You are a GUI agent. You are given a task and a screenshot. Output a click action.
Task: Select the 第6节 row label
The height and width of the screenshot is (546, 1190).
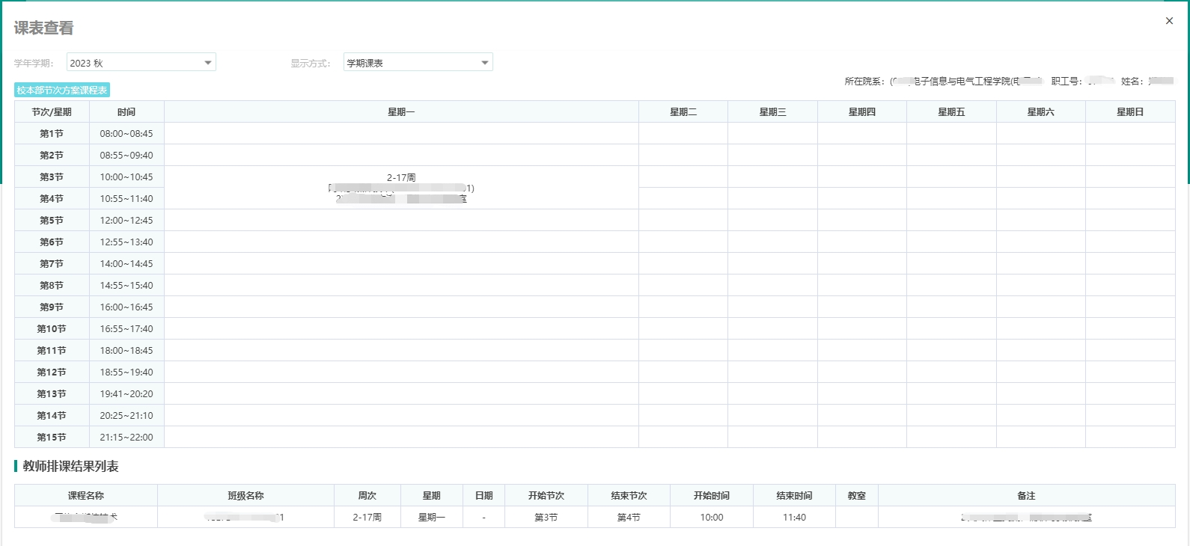click(52, 242)
